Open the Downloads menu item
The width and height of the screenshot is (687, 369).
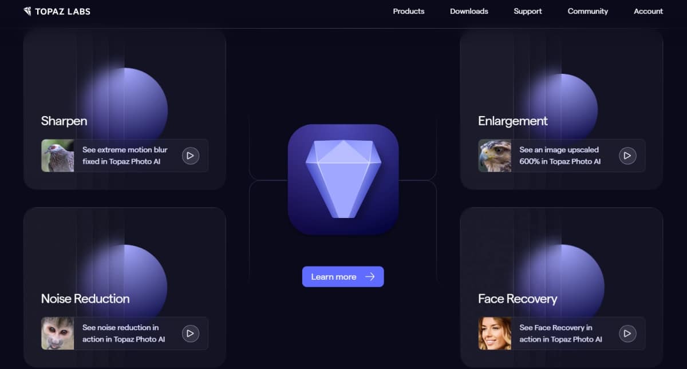tap(469, 11)
